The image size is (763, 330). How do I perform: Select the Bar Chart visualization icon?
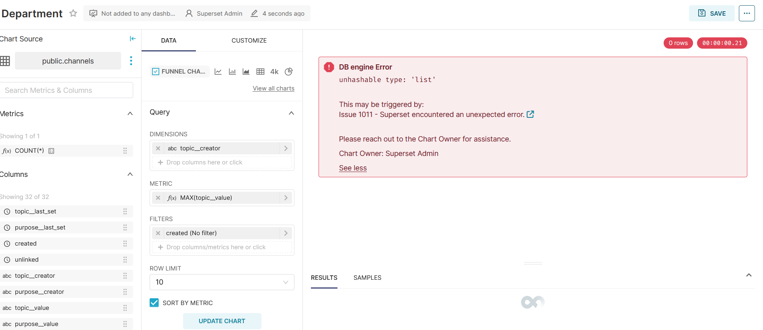click(232, 71)
